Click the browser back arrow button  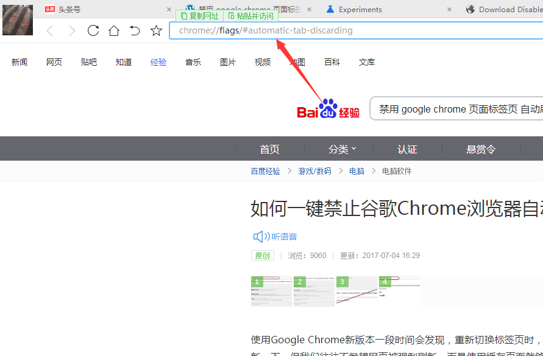tap(51, 31)
